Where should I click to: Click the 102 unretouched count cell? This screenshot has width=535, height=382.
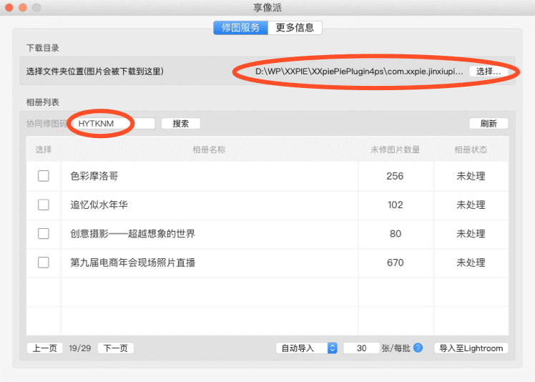point(395,205)
